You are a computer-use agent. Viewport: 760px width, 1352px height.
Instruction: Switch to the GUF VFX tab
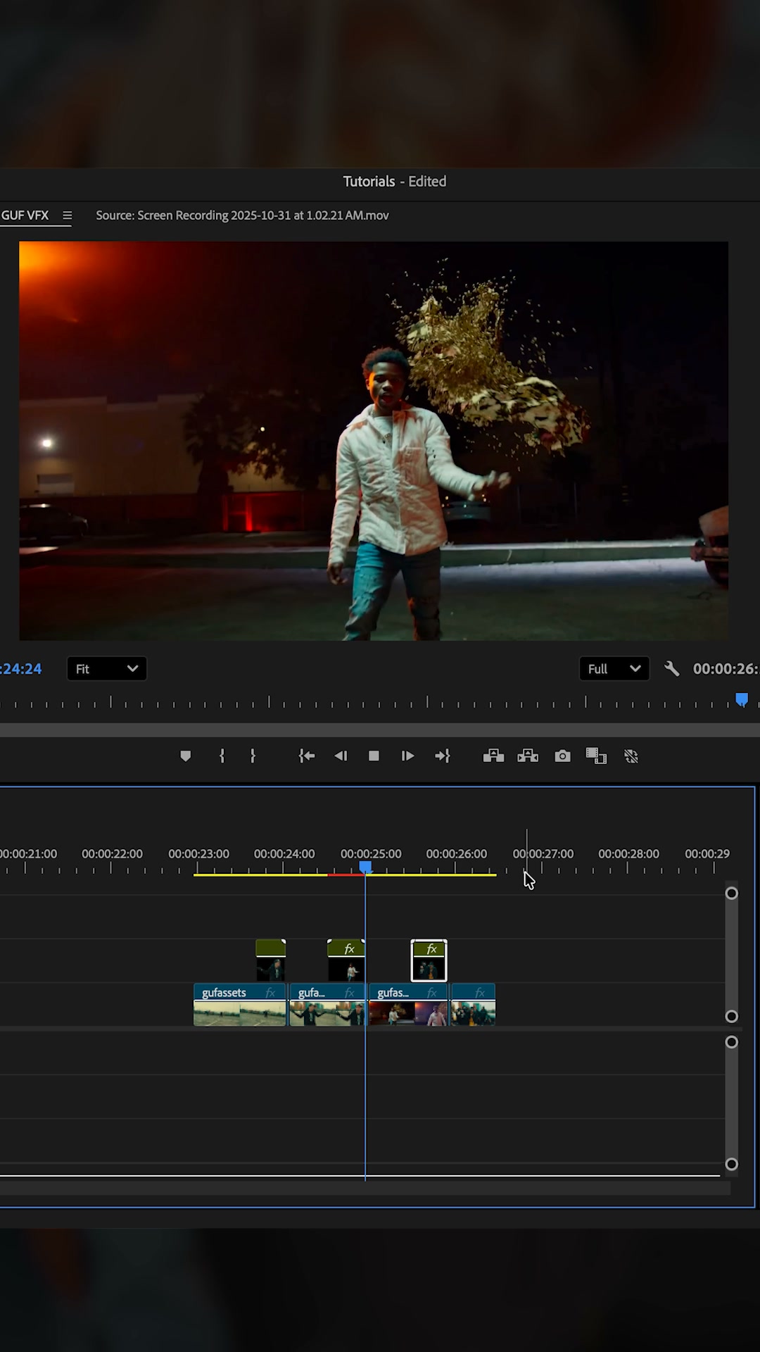[x=25, y=215]
